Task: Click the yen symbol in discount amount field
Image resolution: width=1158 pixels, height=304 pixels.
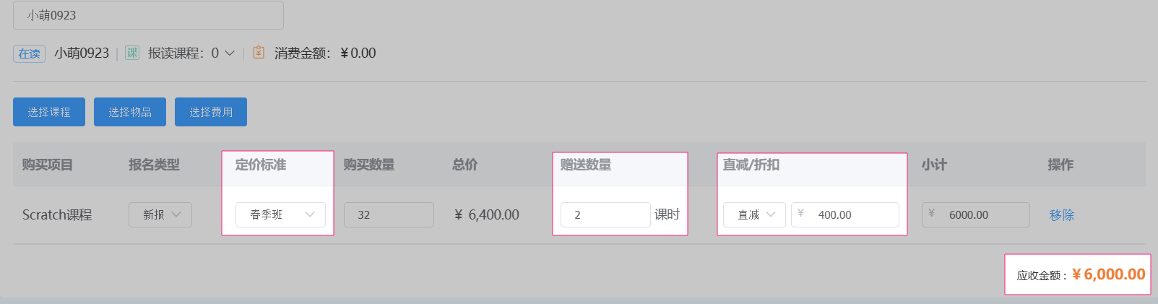Action: click(x=800, y=214)
